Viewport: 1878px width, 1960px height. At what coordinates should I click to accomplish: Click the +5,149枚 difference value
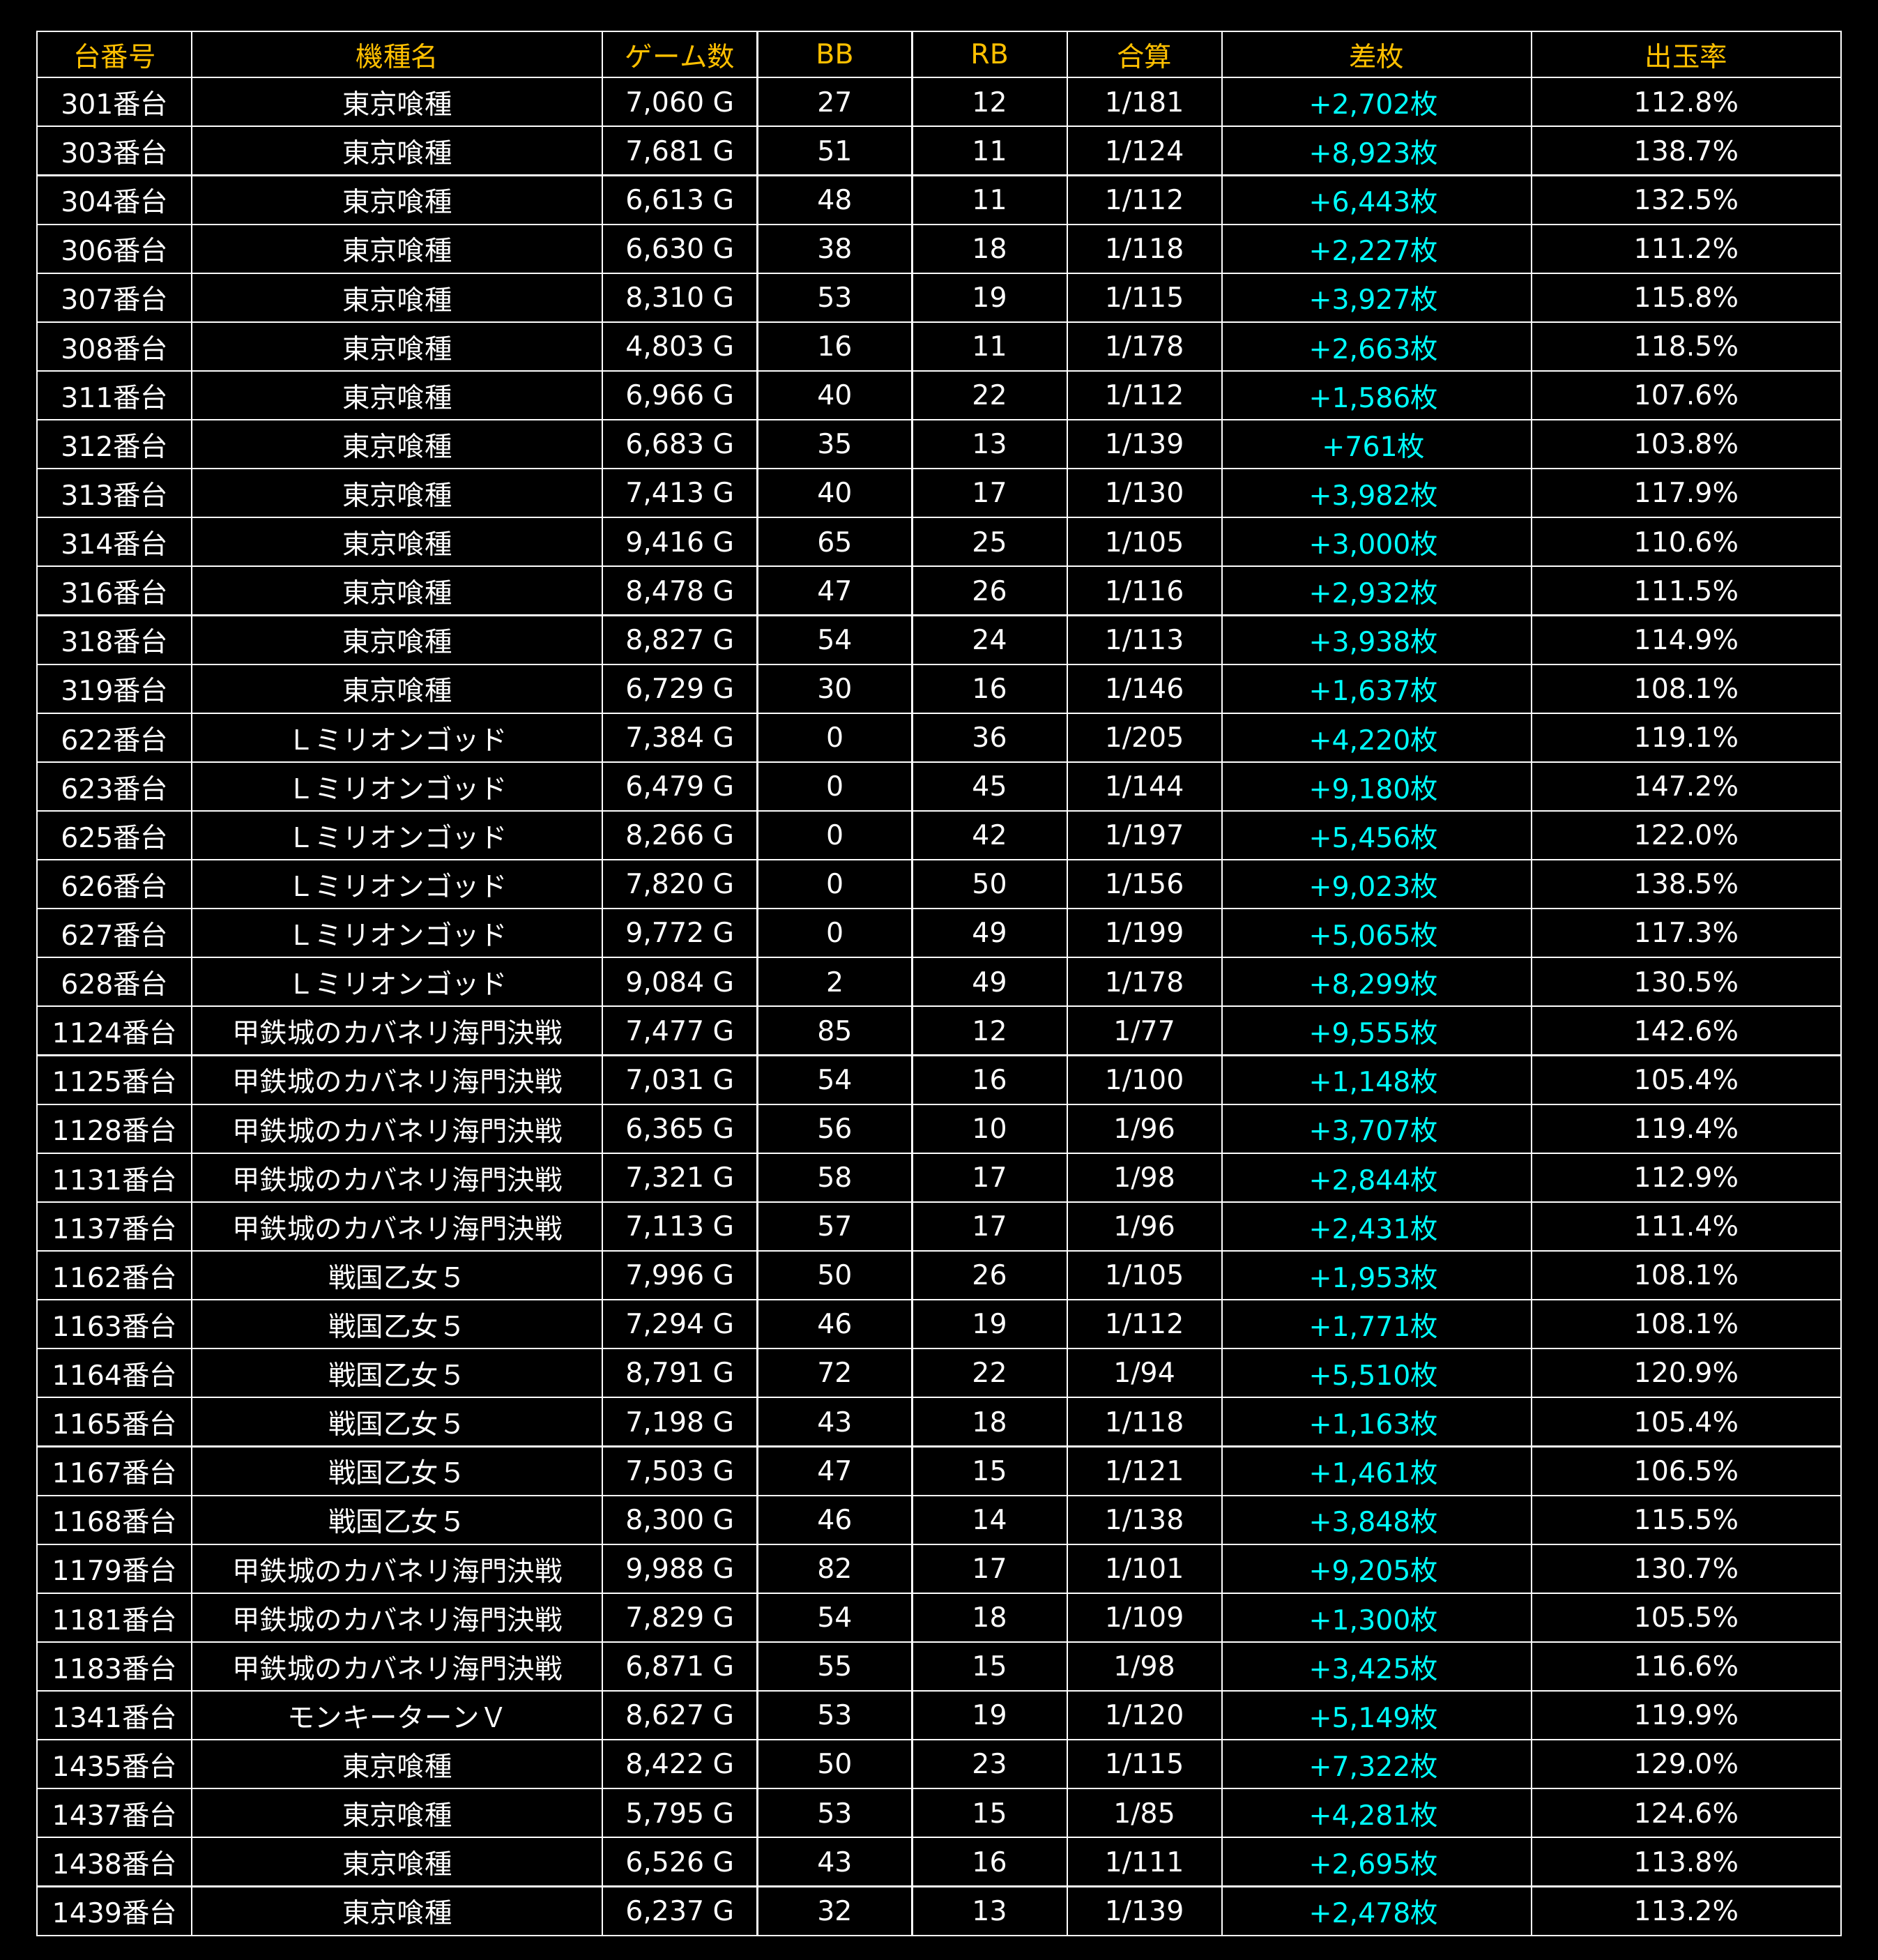[1376, 1717]
